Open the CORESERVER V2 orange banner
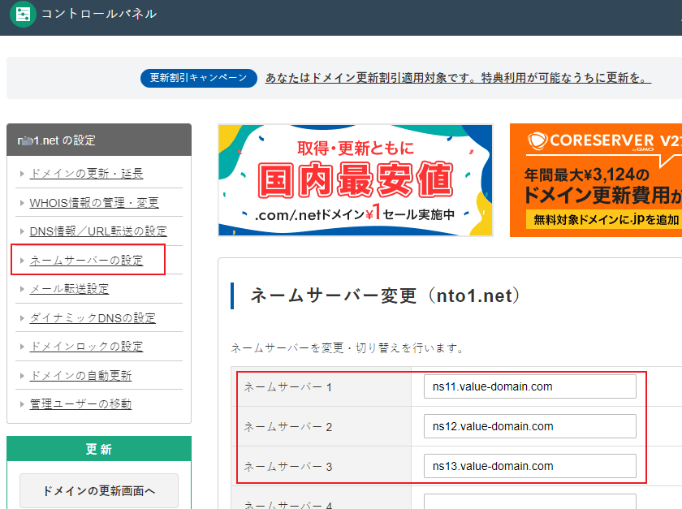The width and height of the screenshot is (682, 509). (596, 180)
